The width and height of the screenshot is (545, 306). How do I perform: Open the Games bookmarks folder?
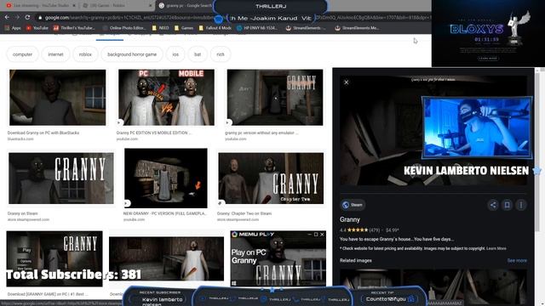coord(184,28)
